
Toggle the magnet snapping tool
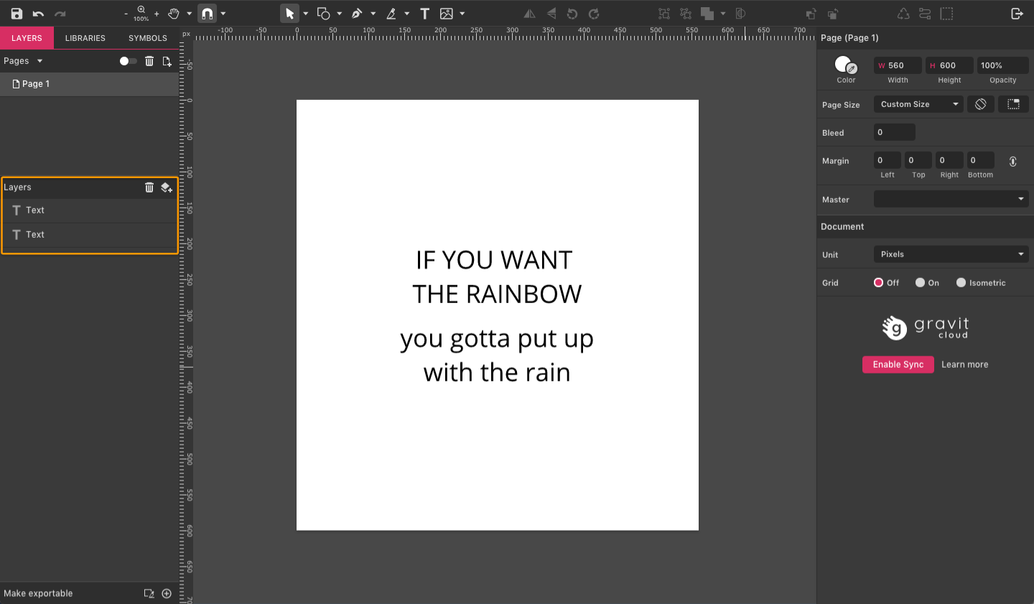click(207, 14)
